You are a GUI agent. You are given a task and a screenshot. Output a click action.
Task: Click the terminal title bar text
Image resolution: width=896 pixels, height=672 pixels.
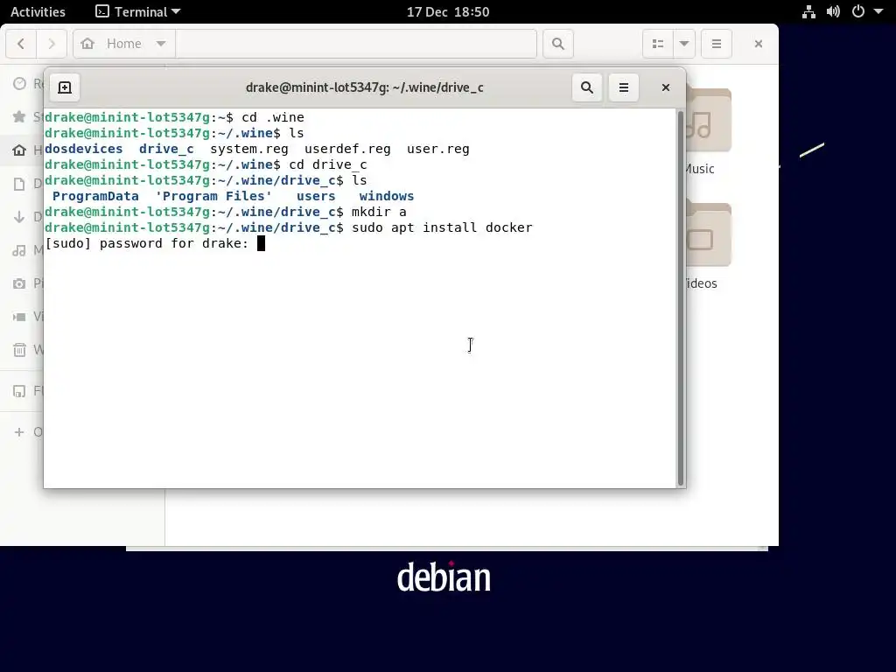(365, 87)
